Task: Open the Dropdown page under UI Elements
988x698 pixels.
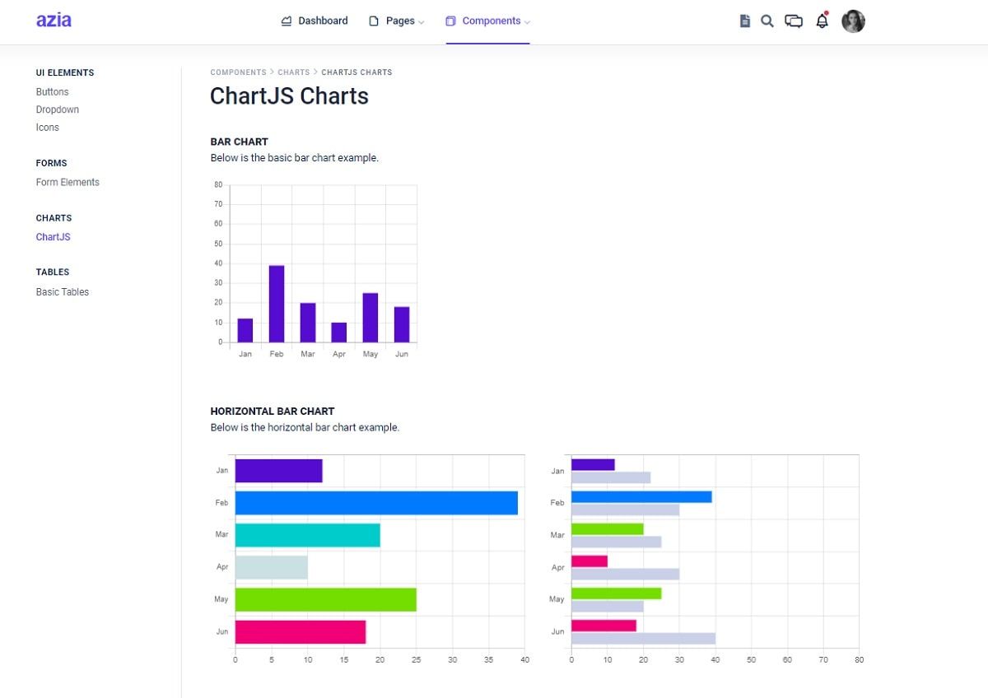Action: (x=57, y=109)
